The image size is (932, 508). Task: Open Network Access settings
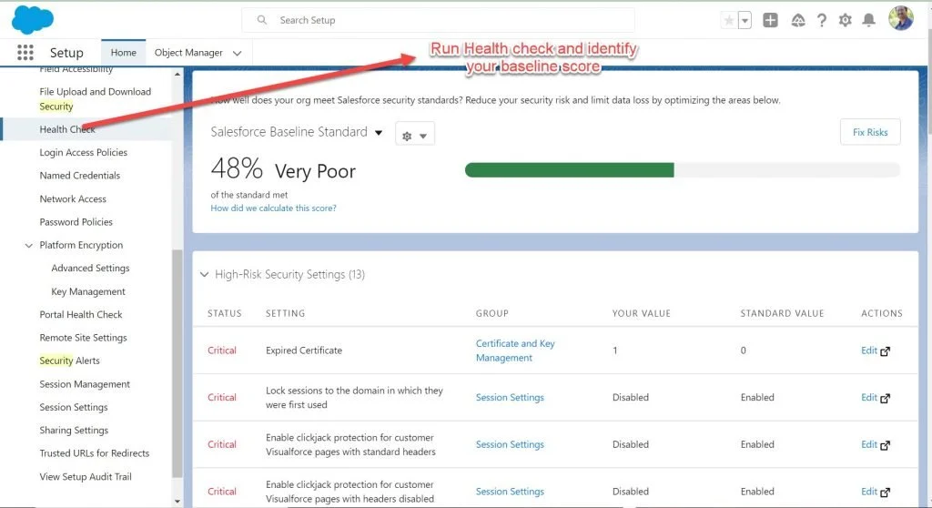(73, 198)
